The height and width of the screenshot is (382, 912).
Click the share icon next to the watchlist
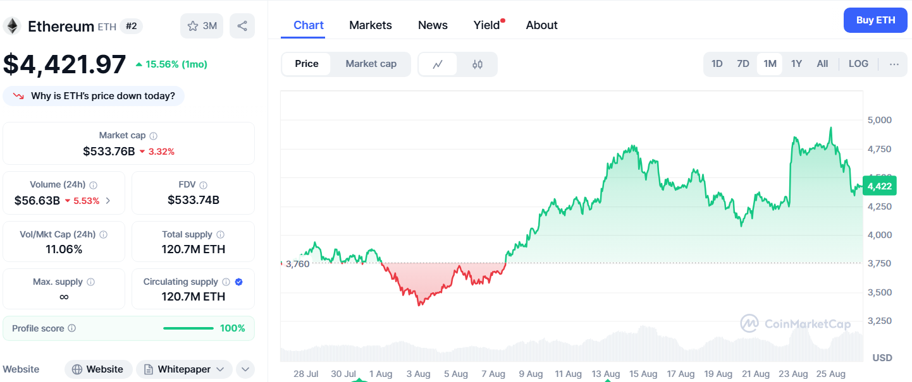pyautogui.click(x=242, y=25)
